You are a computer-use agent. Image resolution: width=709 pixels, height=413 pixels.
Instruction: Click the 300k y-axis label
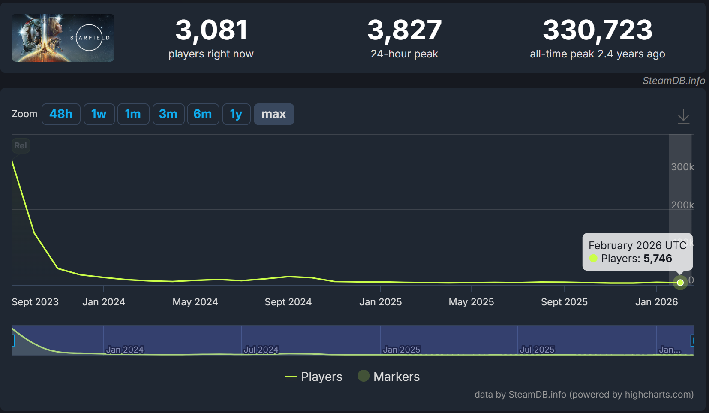point(682,167)
